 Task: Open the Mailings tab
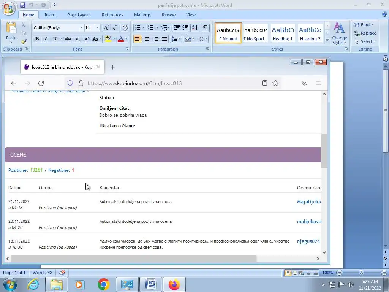[142, 15]
